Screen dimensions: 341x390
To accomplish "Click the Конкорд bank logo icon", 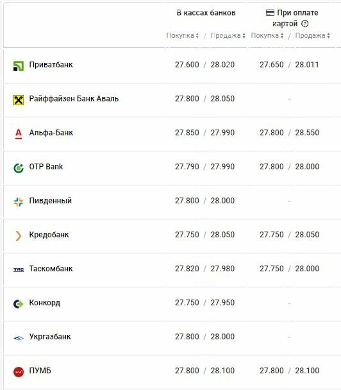I will [19, 304].
